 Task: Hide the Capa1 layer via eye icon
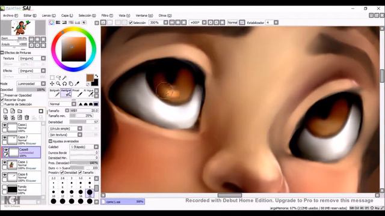click(x=4, y=125)
